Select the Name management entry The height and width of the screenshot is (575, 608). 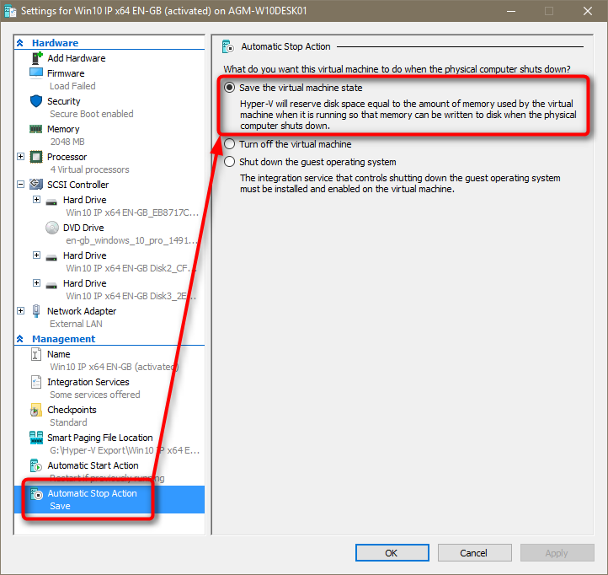59,354
